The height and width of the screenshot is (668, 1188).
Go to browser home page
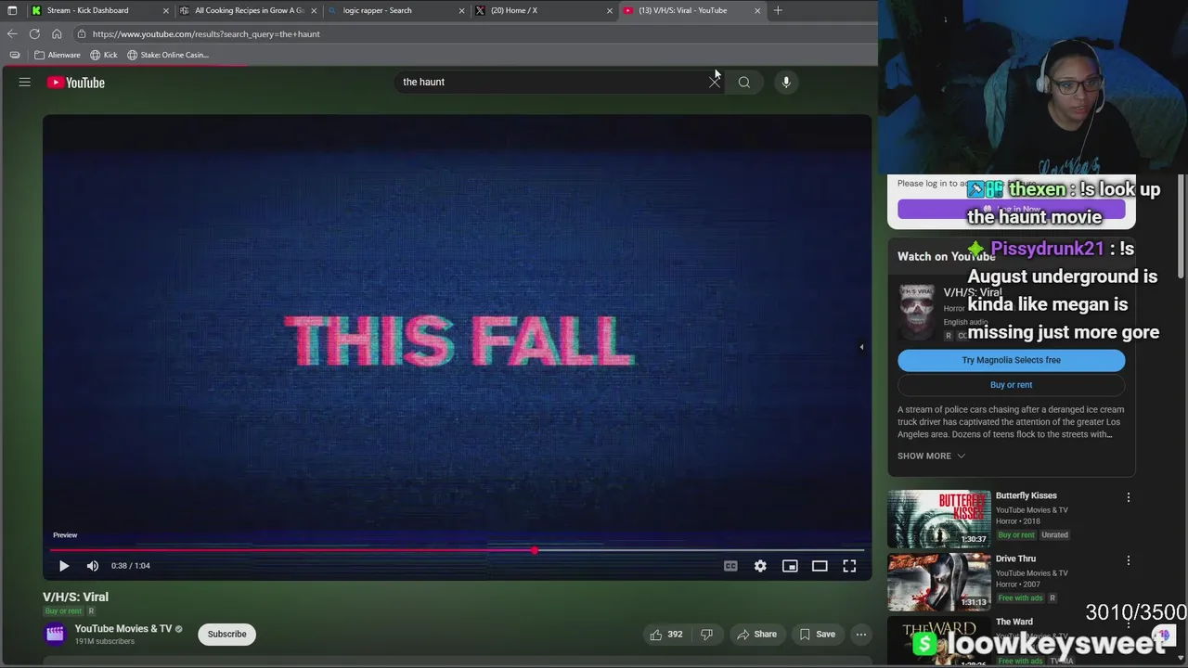tap(57, 34)
